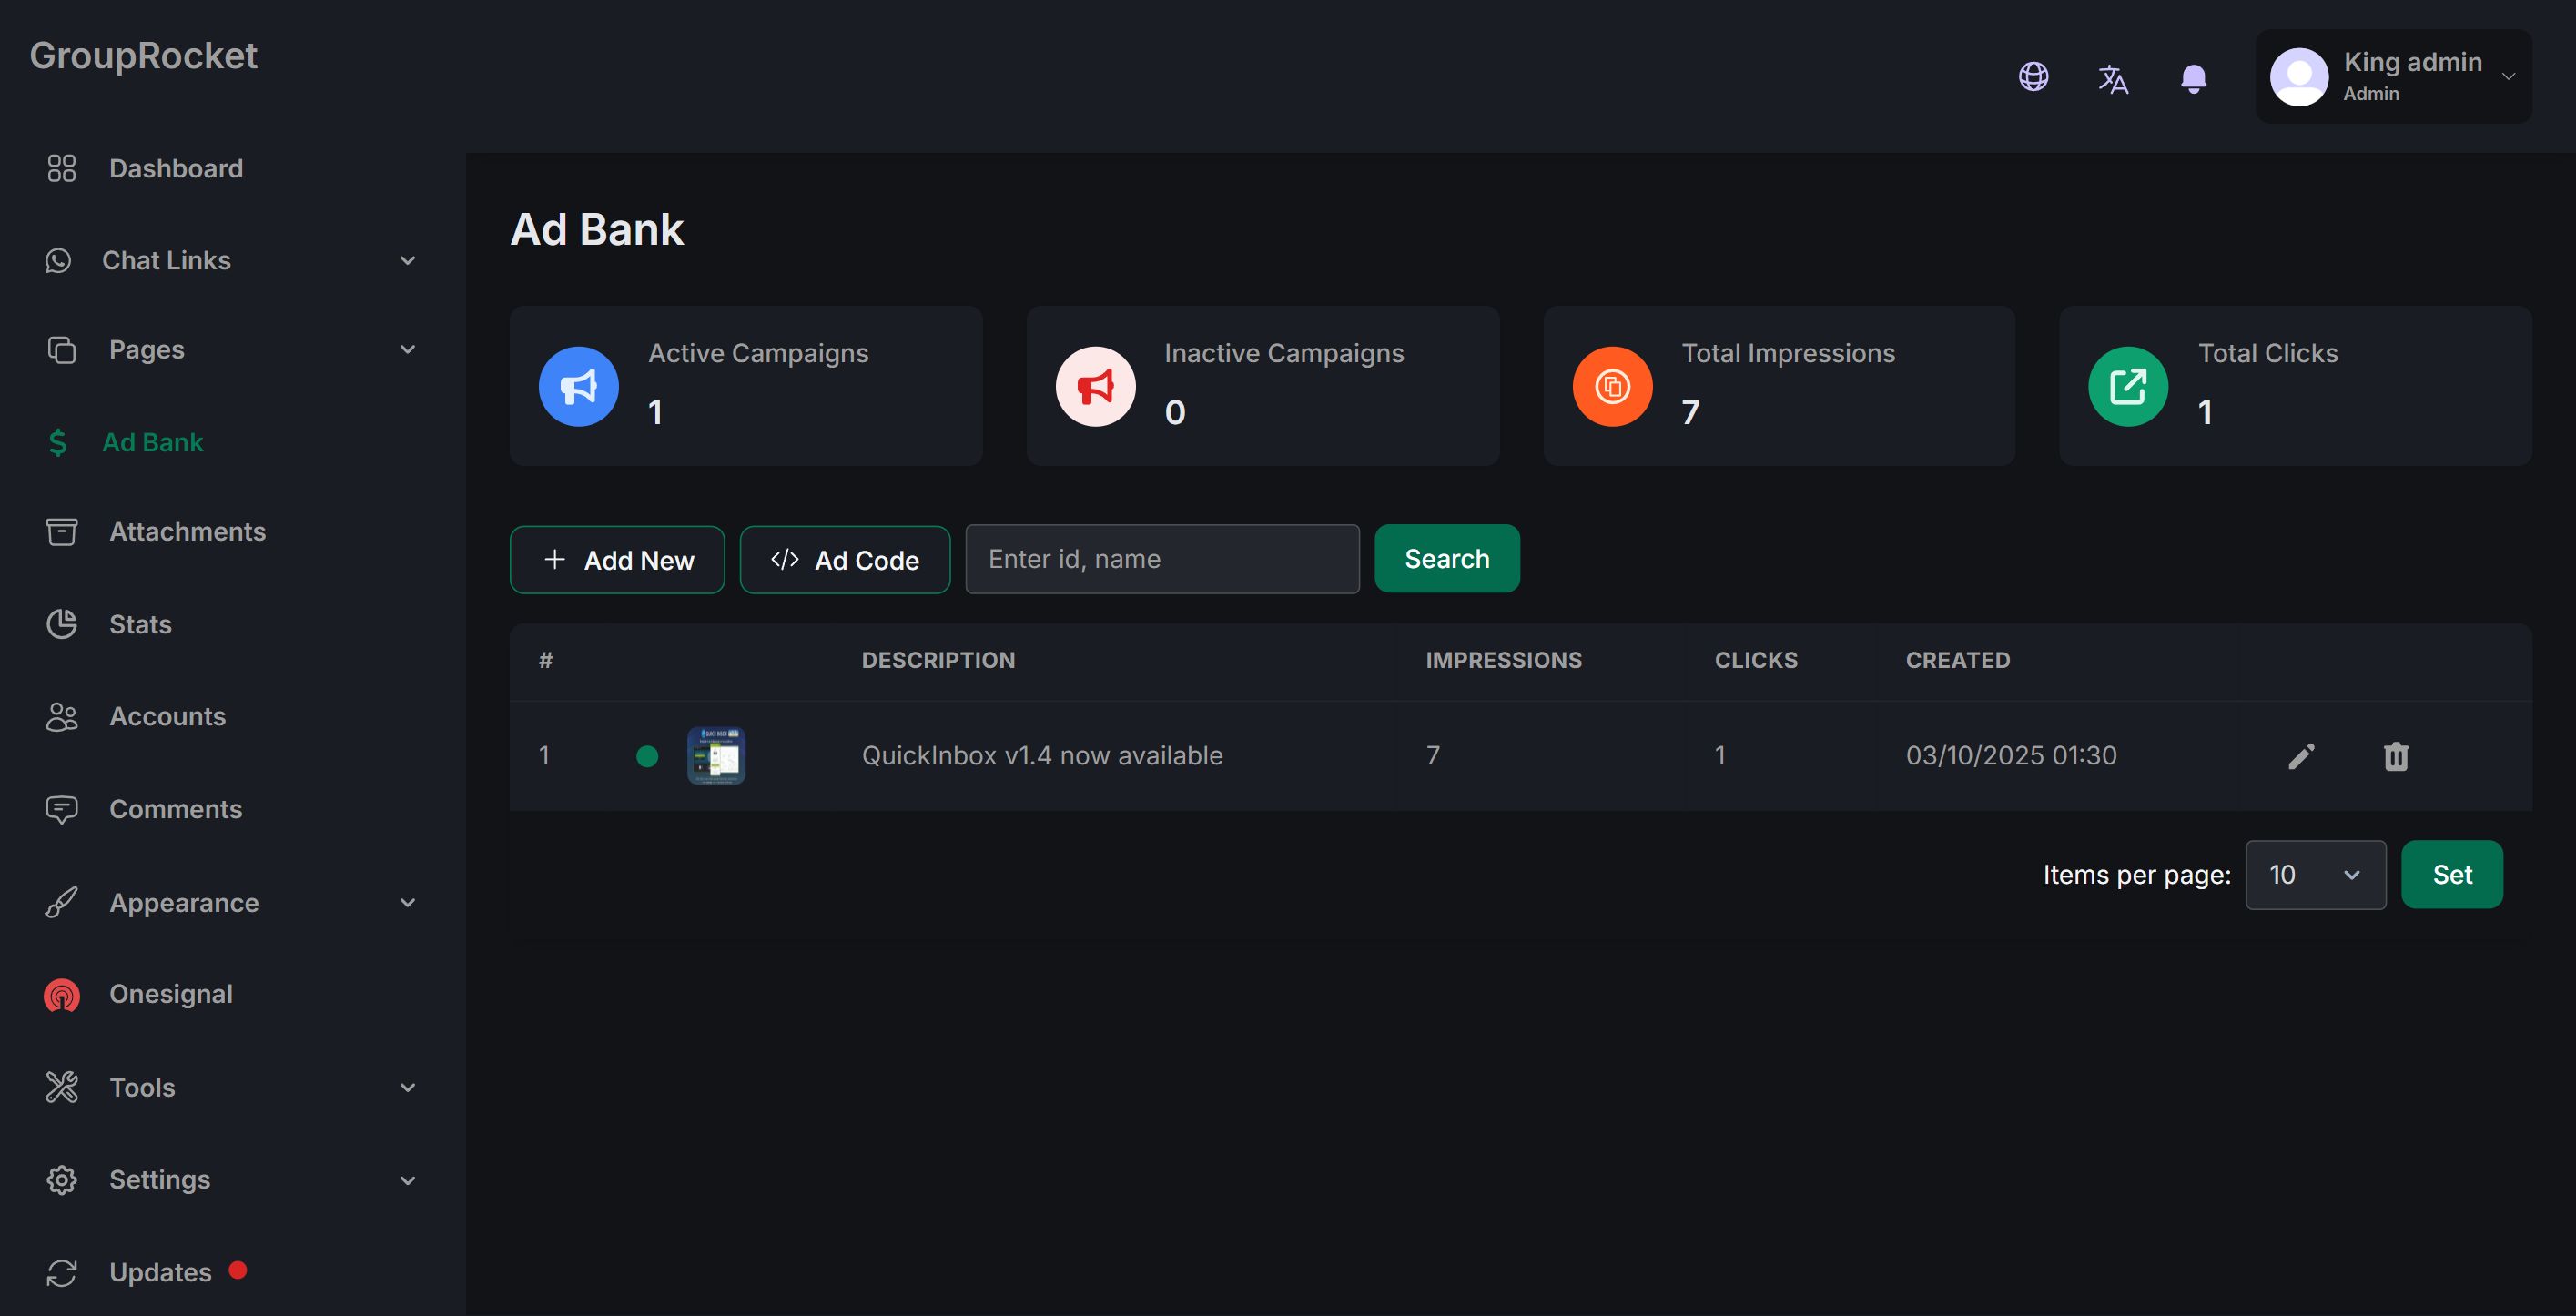Expand the Chat Links submenu

[407, 261]
